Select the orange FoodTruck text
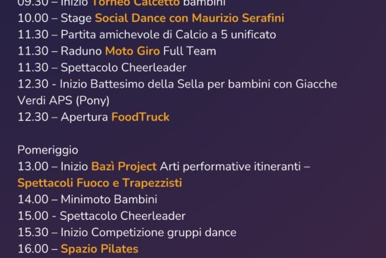This screenshot has width=386, height=258. pyautogui.click(x=140, y=117)
